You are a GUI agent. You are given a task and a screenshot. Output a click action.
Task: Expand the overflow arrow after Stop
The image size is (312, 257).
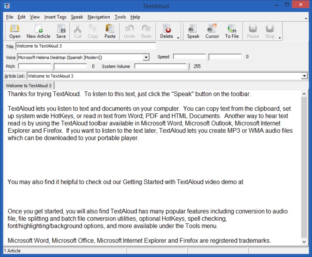(x=279, y=38)
